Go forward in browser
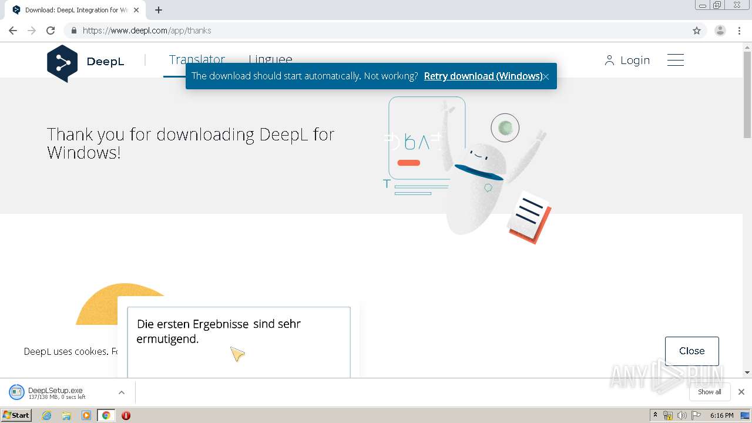The image size is (752, 423). [32, 31]
